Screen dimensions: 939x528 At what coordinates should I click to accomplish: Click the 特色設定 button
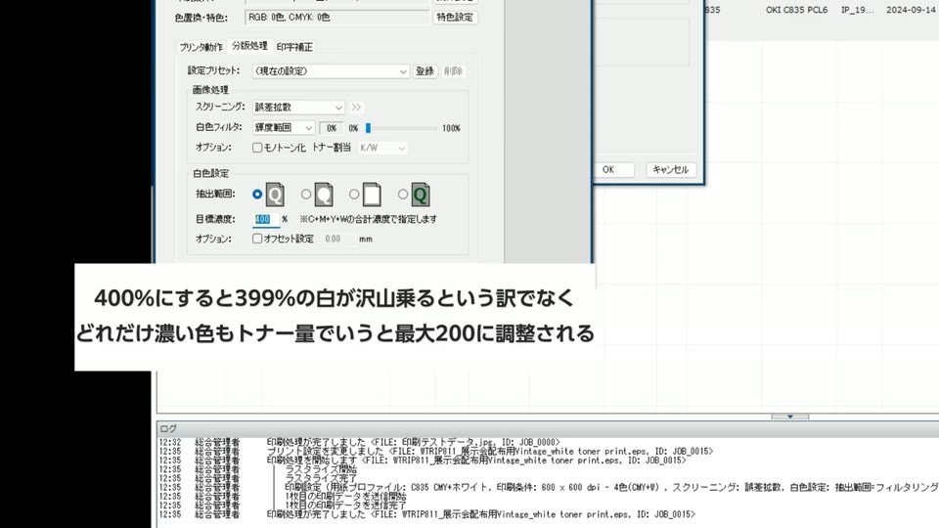click(455, 18)
